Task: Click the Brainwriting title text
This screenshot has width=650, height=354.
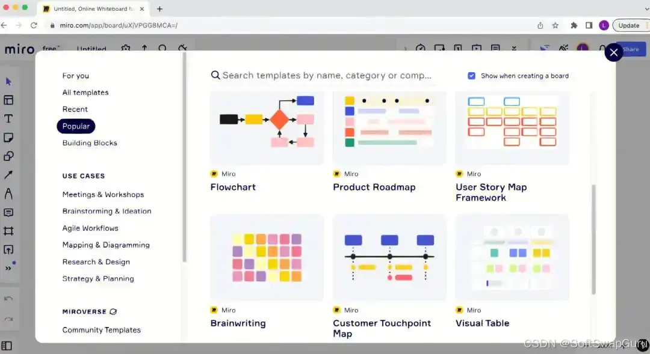Action: (x=238, y=323)
